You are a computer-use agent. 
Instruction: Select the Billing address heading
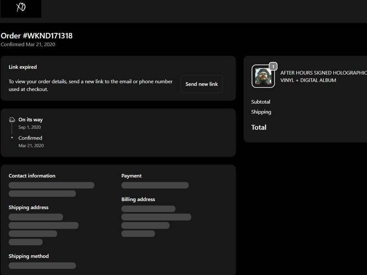(x=138, y=200)
